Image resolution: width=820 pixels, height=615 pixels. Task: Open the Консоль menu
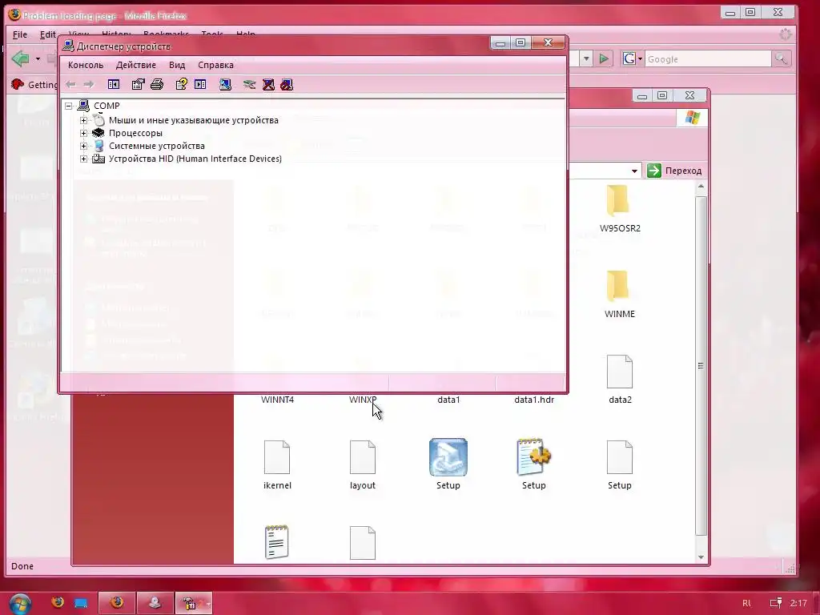86,65
